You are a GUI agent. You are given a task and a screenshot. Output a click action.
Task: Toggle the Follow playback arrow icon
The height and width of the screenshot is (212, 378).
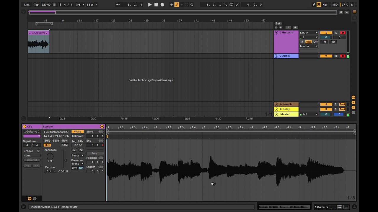[x=118, y=5]
